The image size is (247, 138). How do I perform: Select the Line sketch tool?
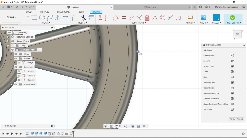click(x=26, y=17)
